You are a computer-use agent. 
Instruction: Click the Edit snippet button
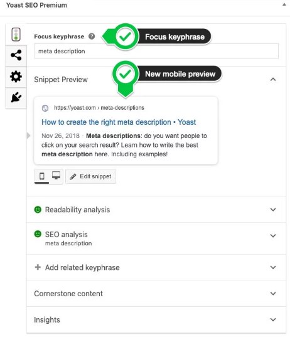click(x=90, y=176)
